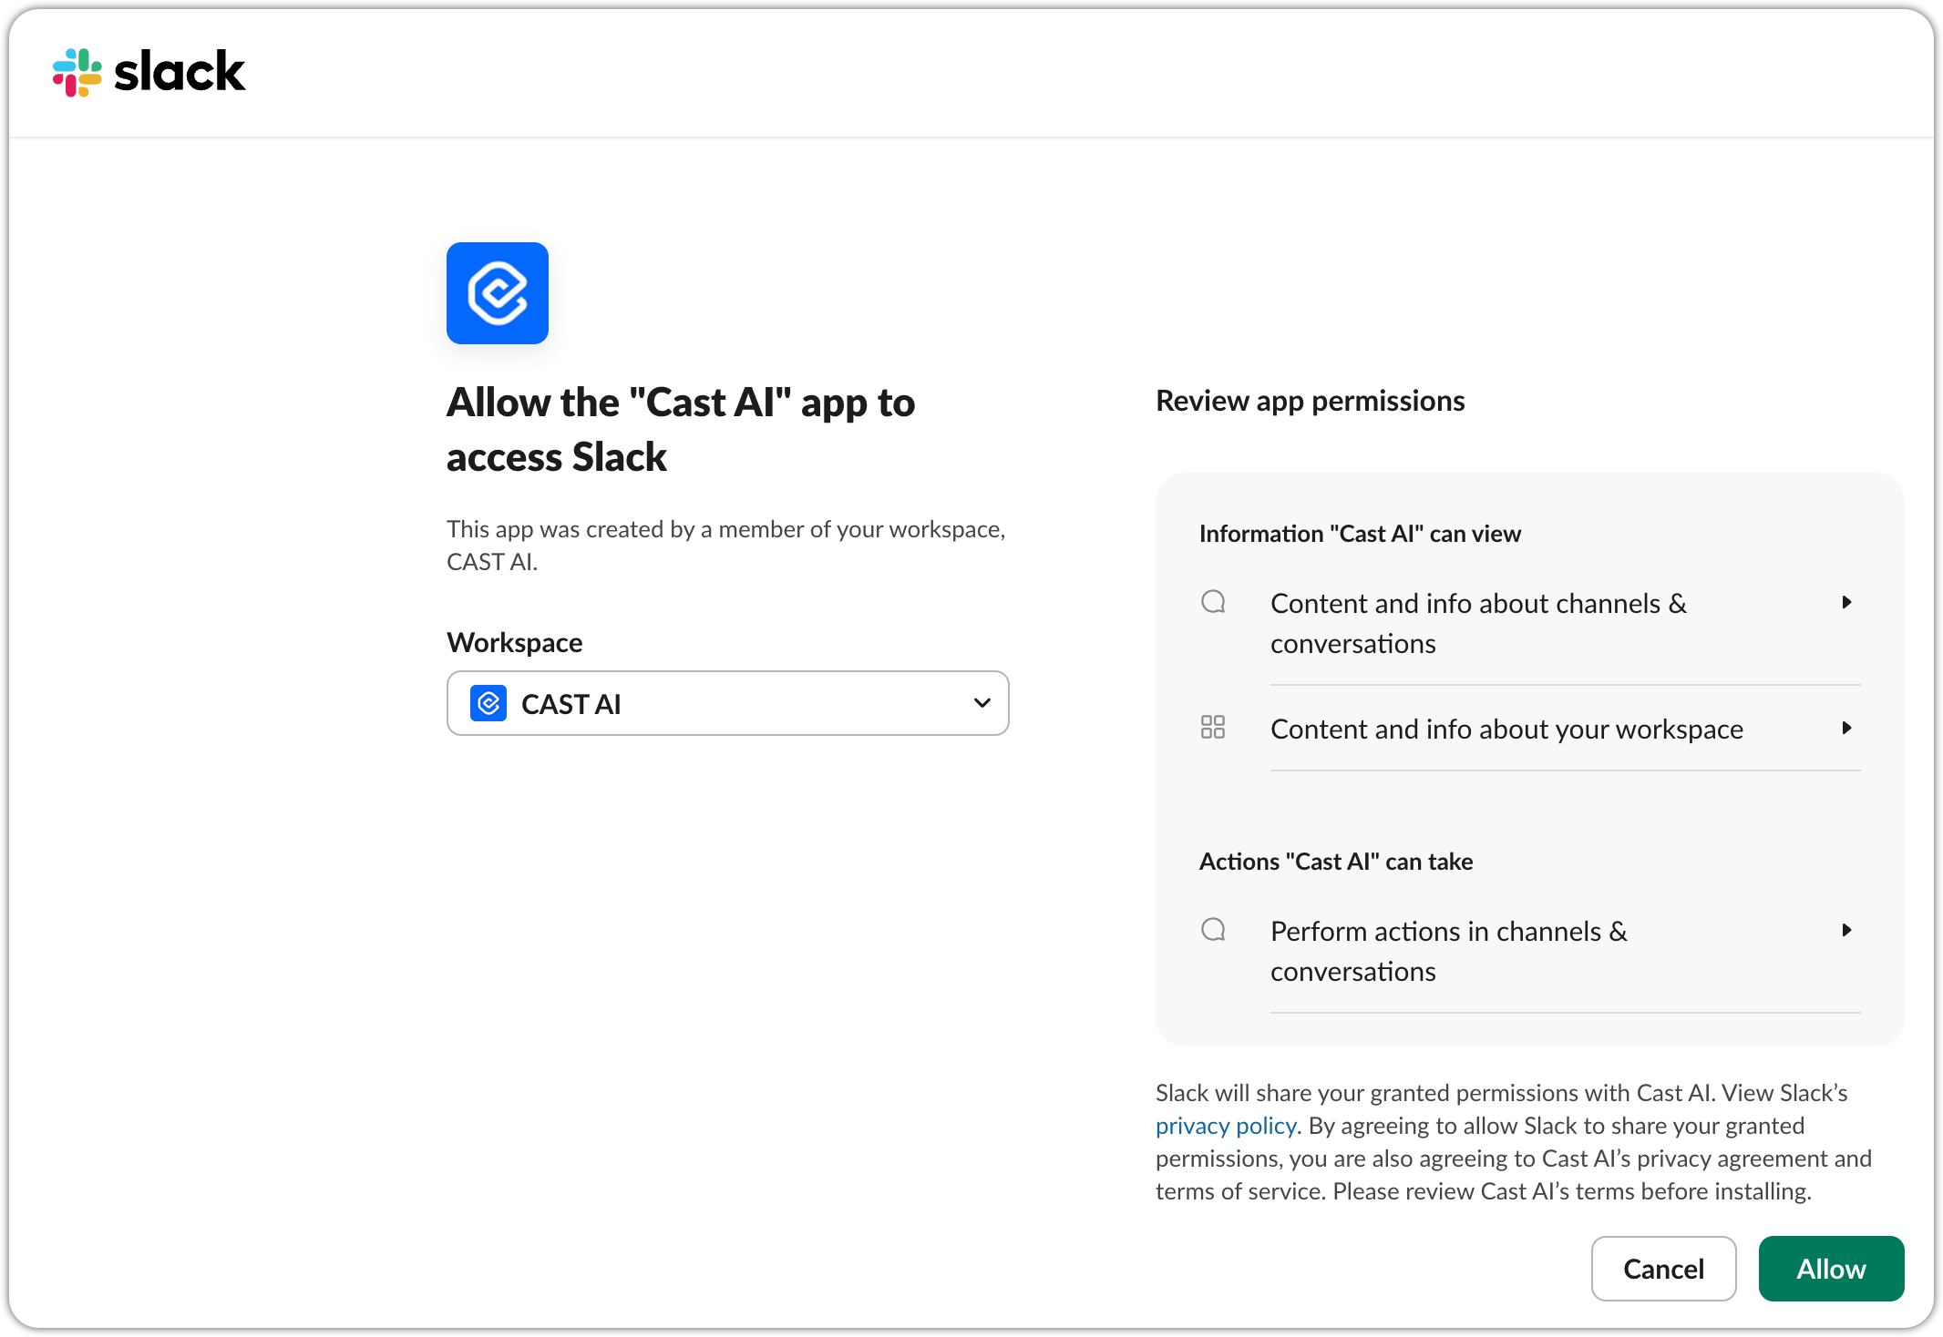Open the CAST AI workspace dropdown
Image resolution: width=1943 pixels, height=1337 pixels.
click(x=727, y=703)
